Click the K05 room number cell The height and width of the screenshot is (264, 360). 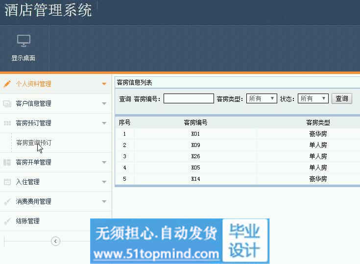point(195,168)
